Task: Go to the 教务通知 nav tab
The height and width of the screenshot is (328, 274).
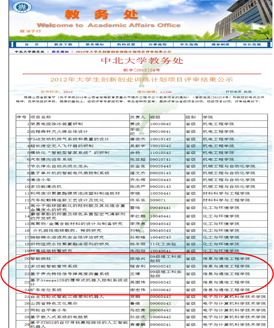Action: [x=95, y=44]
